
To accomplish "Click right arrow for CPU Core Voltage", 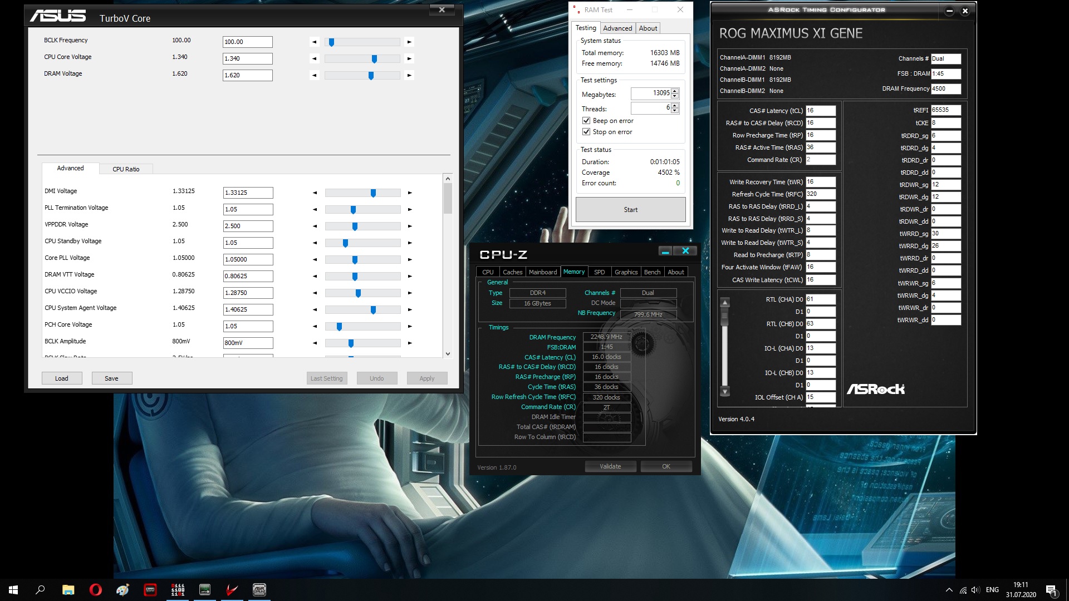I will pyautogui.click(x=409, y=58).
